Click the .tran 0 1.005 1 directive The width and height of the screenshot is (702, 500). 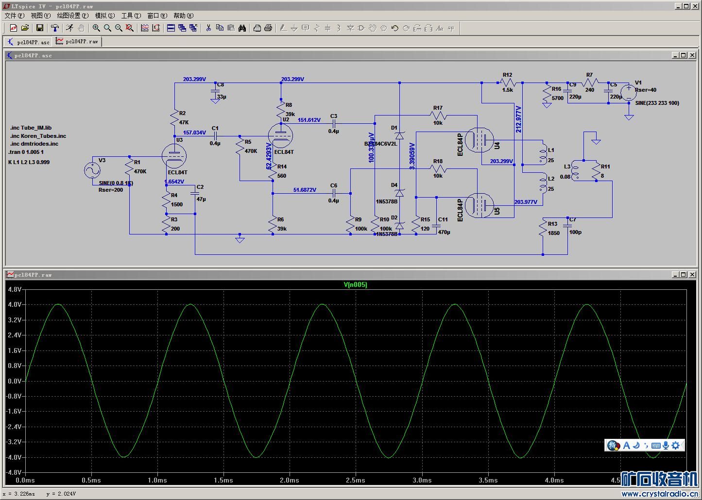[x=27, y=152]
